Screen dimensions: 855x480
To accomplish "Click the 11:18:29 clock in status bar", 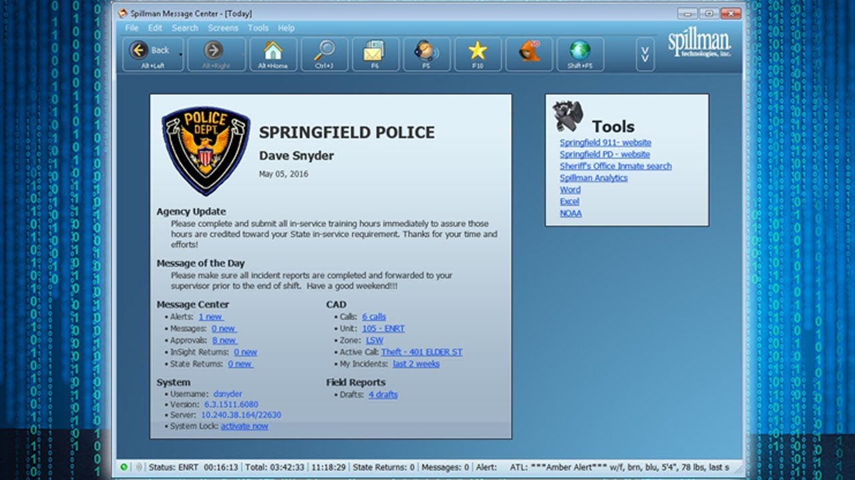I will 328,467.
